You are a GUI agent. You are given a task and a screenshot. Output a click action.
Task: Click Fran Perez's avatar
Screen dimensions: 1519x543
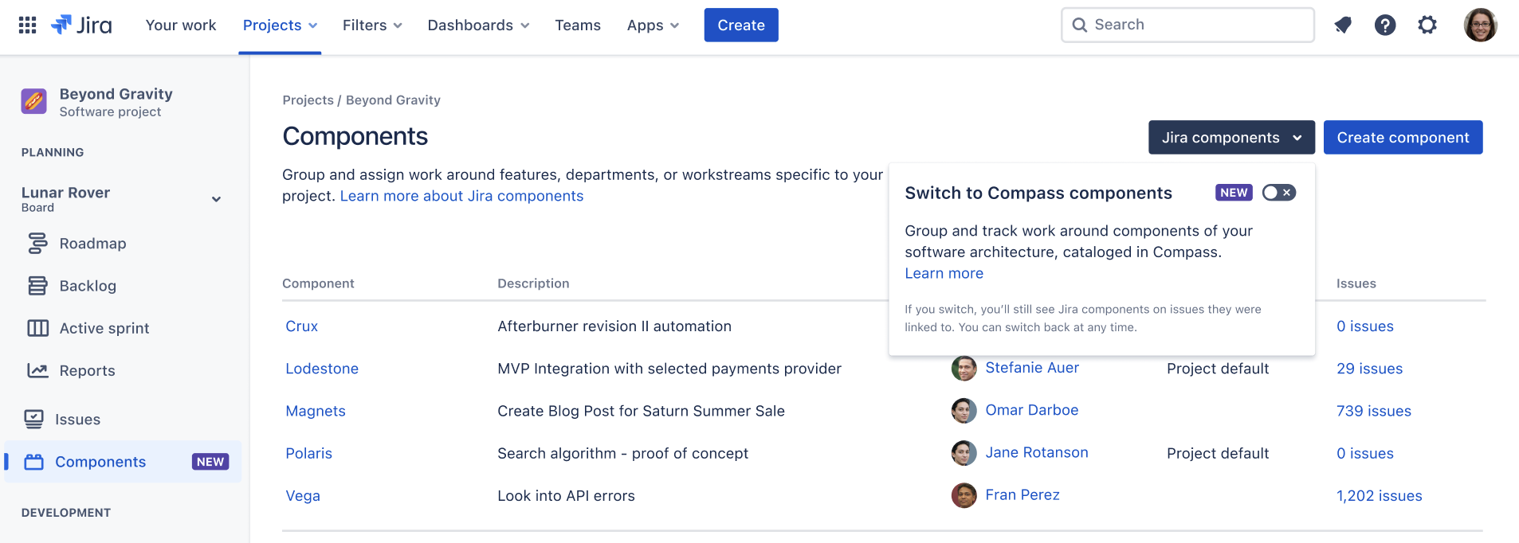click(x=964, y=494)
